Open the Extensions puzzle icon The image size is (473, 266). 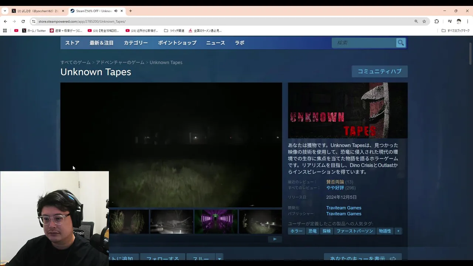436,21
